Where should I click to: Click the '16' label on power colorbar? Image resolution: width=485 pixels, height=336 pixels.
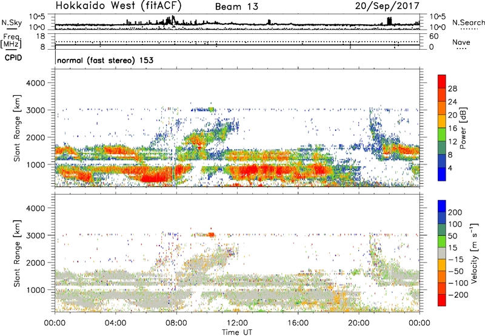pyautogui.click(x=452, y=129)
